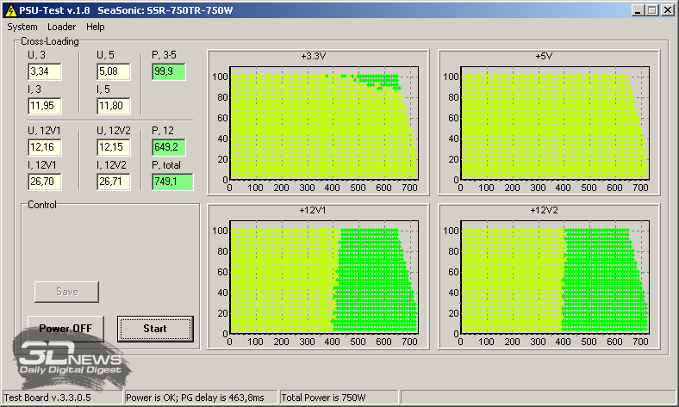Click the U, 5 voltage field
Screen dimensions: 679x407
click(x=114, y=71)
